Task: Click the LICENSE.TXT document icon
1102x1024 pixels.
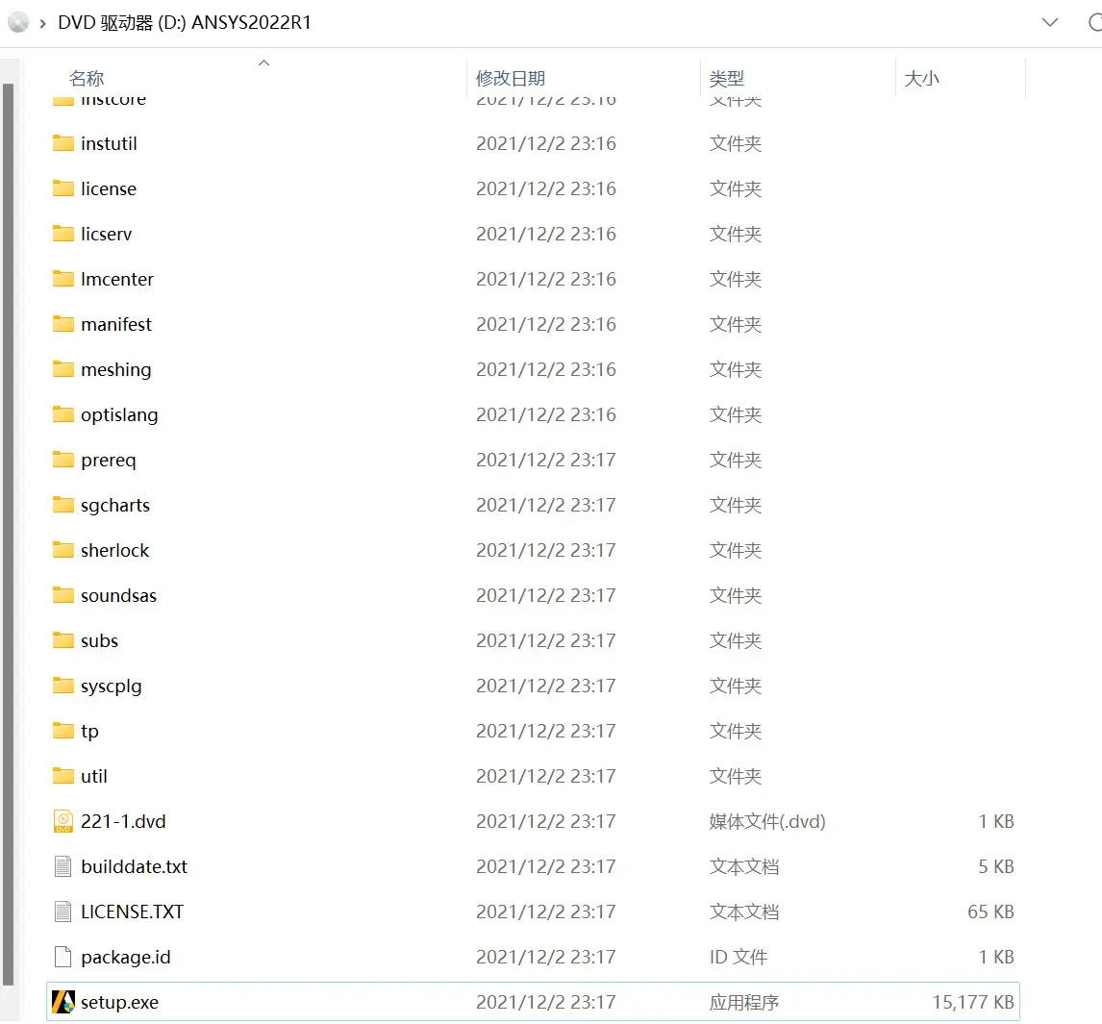Action: point(63,912)
